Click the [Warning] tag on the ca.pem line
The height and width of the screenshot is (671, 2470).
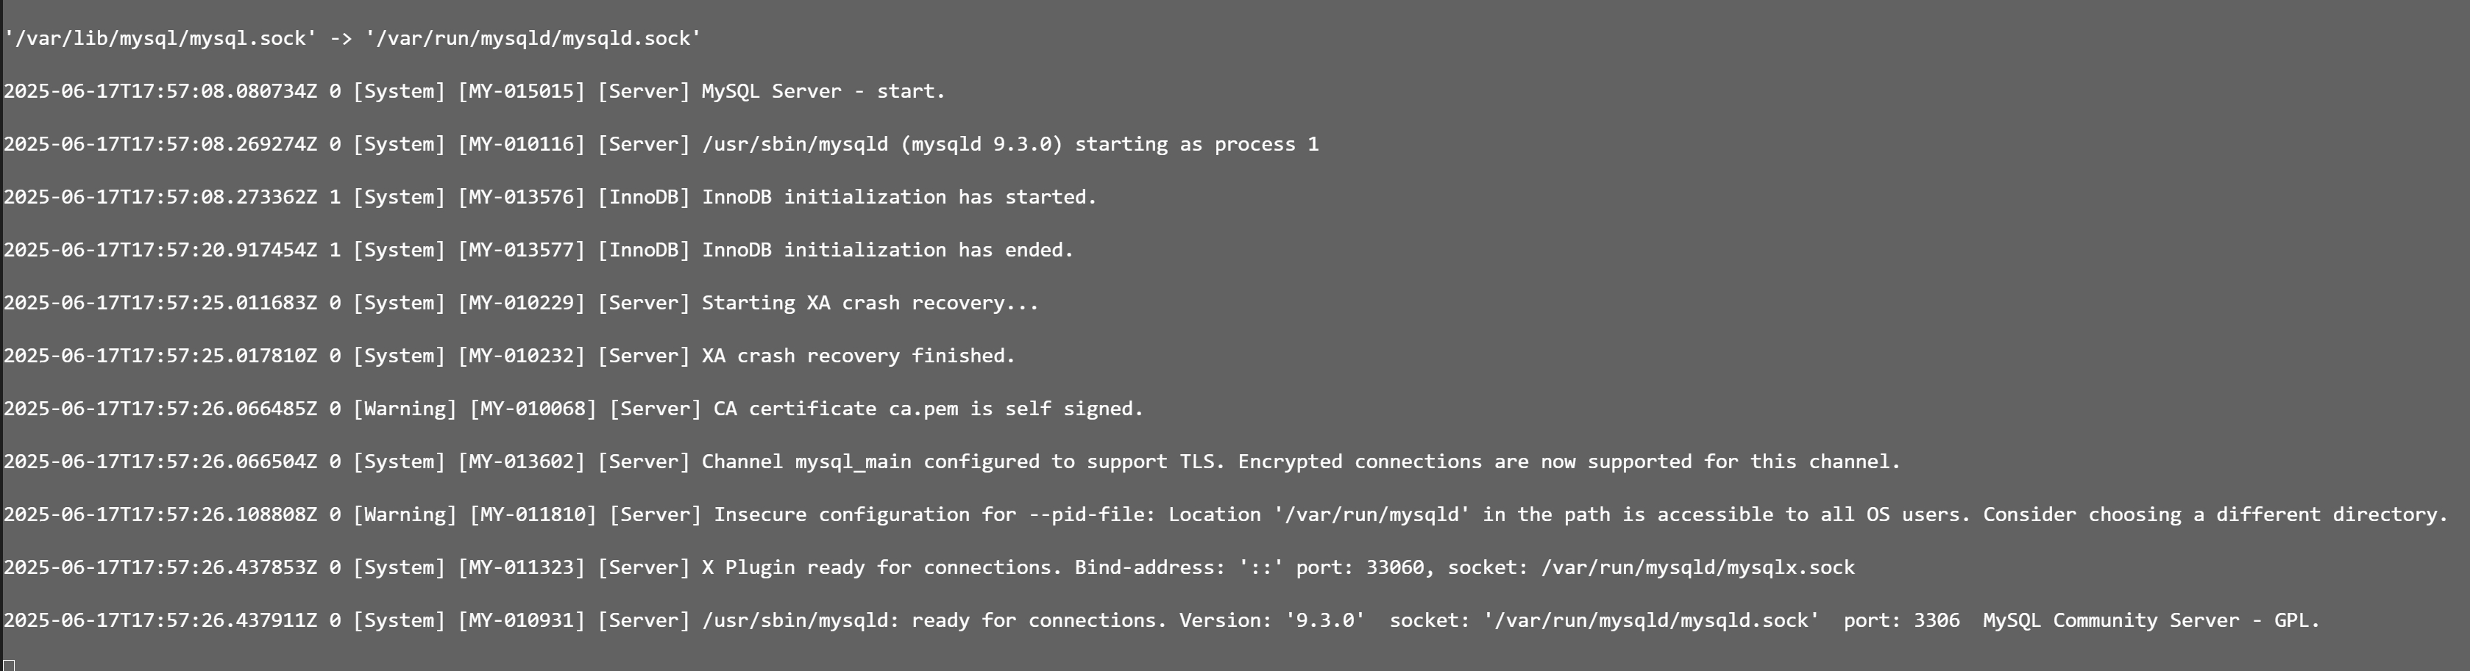tap(405, 409)
